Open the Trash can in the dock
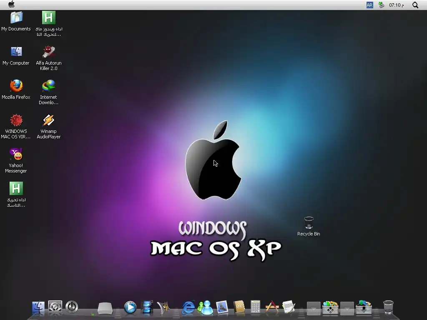 tap(388, 307)
